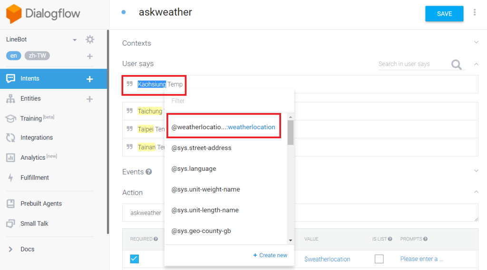Image resolution: width=487 pixels, height=270 pixels.
Task: Click Create new entity link
Action: (x=270, y=255)
